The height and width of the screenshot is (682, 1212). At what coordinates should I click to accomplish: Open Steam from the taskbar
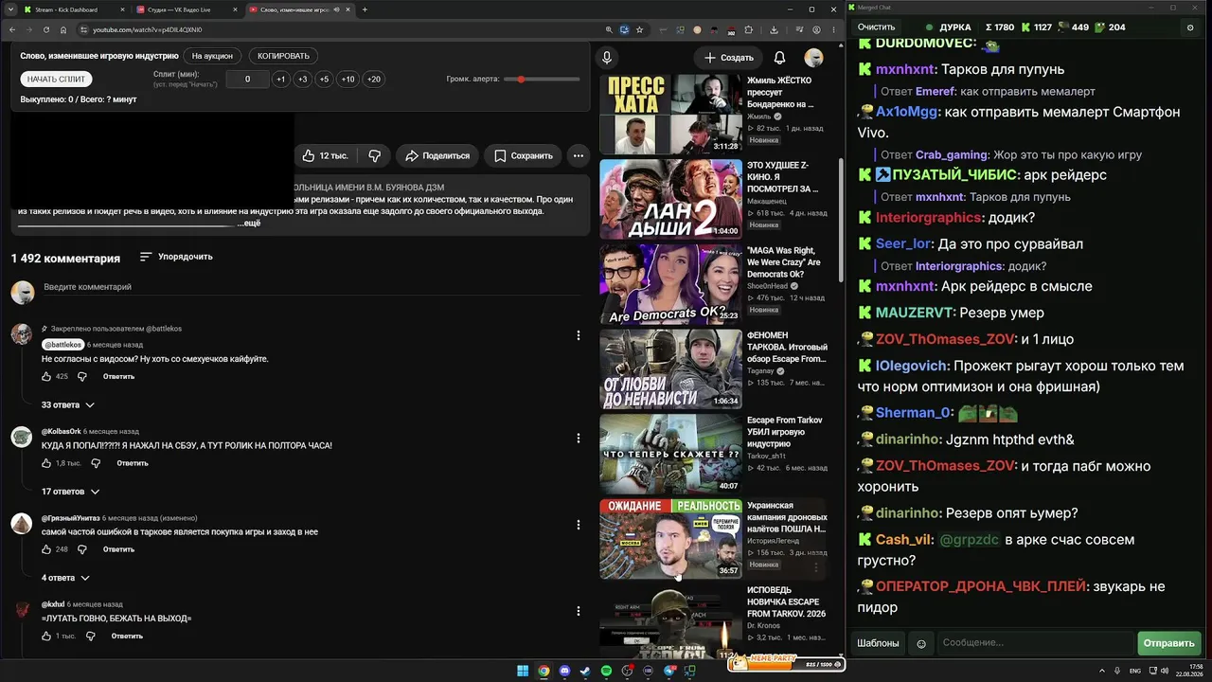[x=586, y=671]
